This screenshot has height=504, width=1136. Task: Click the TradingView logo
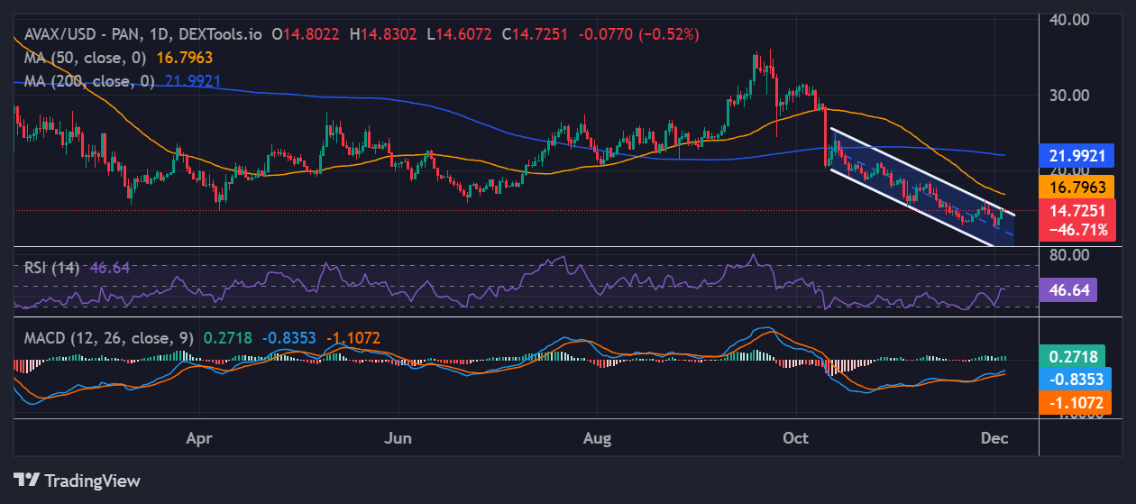[x=77, y=480]
